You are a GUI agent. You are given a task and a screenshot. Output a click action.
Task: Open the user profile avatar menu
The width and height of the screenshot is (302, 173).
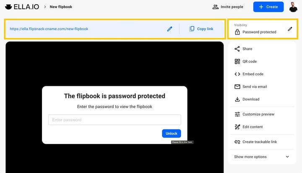[x=293, y=7]
